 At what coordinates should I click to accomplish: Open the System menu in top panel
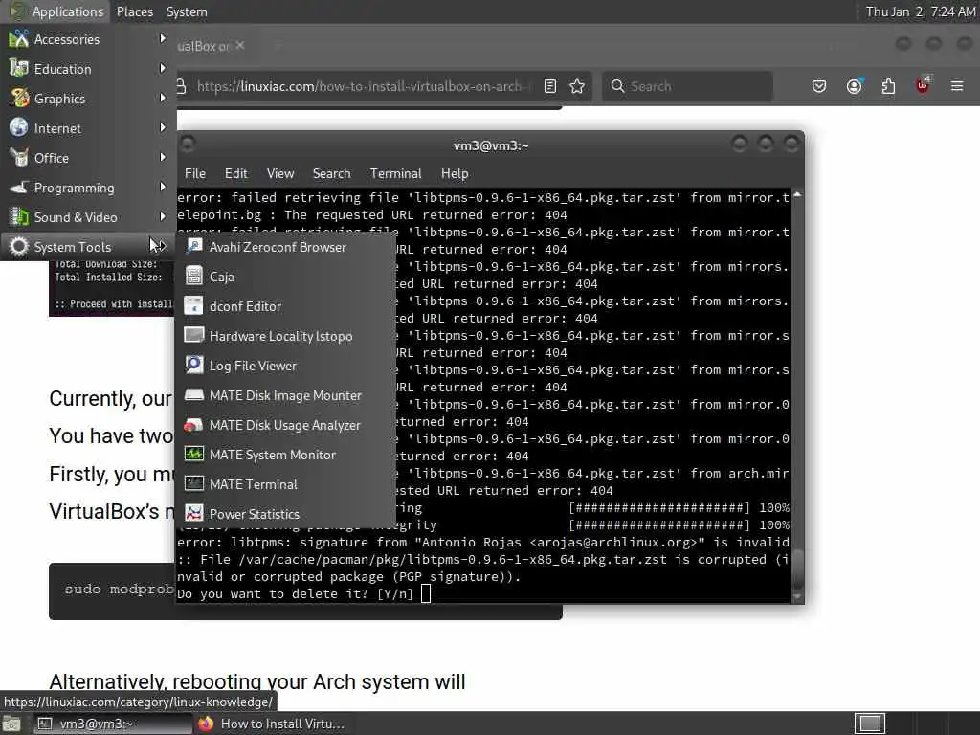tap(187, 11)
